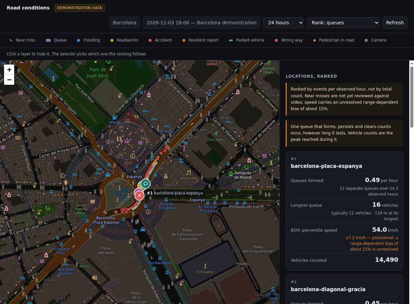
Task: Click the Fira Barcelona map label
Action: pyautogui.click(x=160, y=263)
